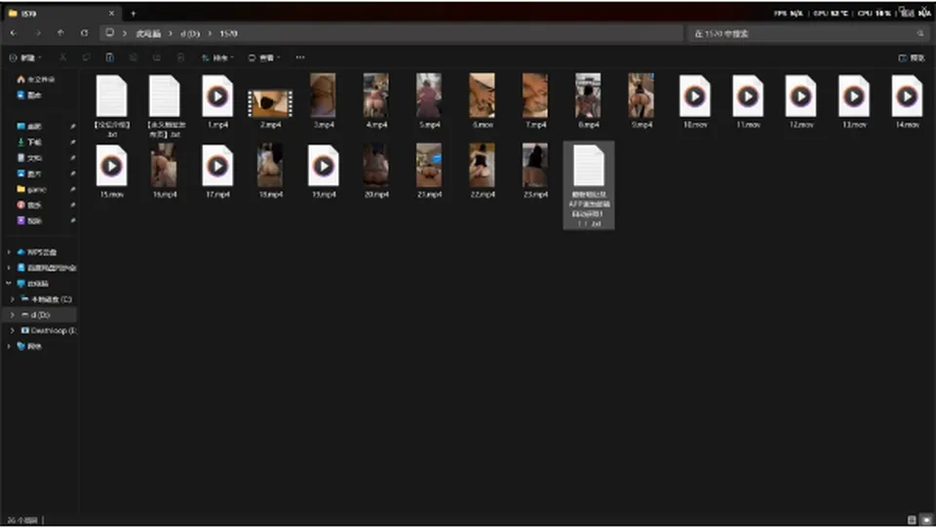Viewport: 936px width, 528px height.
Task: Open the Downloads quick access folder
Action: 30,142
